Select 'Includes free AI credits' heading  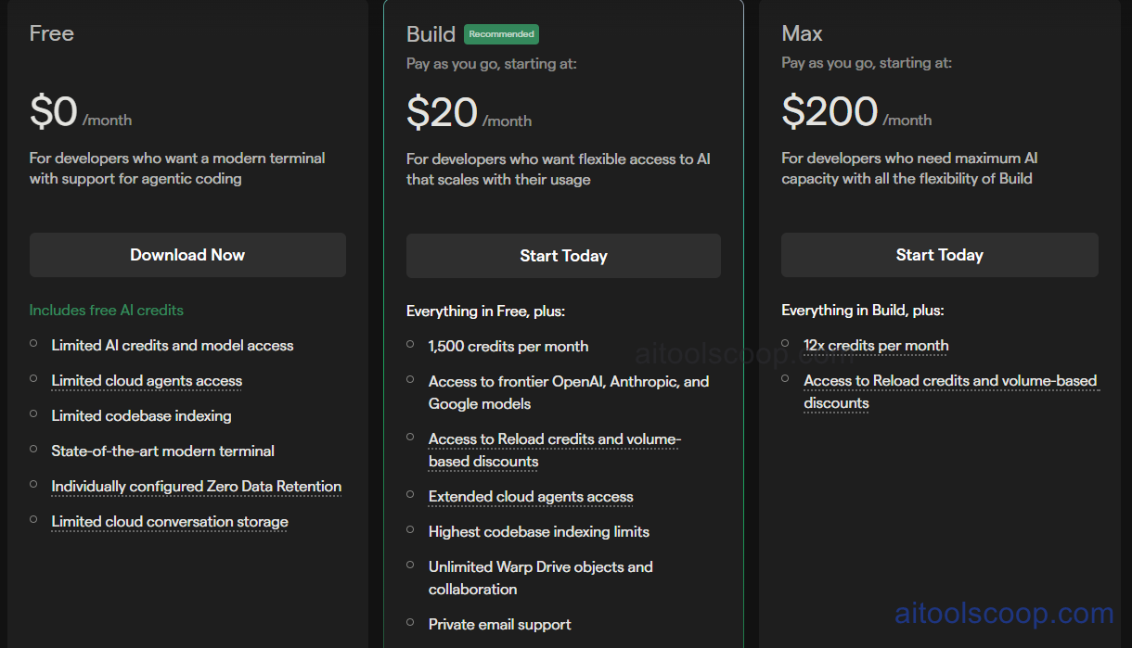pos(107,311)
